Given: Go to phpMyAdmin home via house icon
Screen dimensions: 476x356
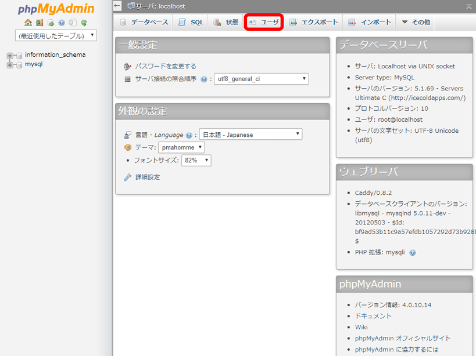Looking at the screenshot, I should pos(28,23).
